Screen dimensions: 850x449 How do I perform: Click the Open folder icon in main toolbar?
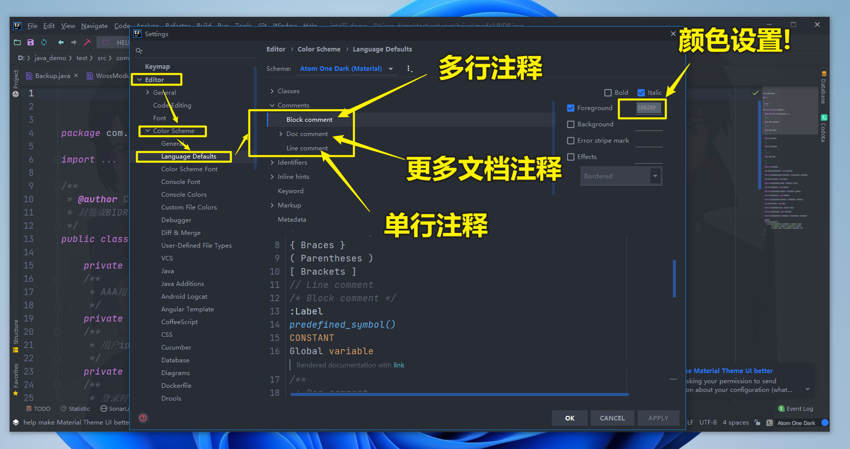(17, 42)
